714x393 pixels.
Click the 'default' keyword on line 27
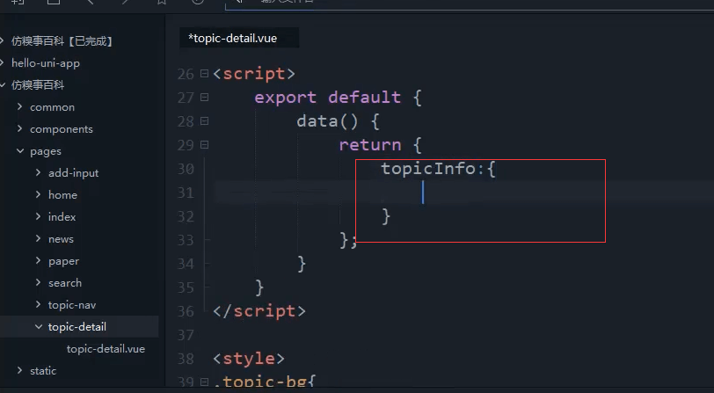(364, 97)
